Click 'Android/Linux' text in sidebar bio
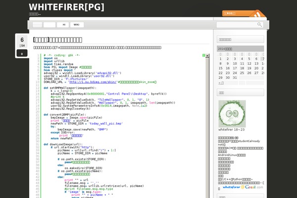The image size is (297, 198). (228, 155)
